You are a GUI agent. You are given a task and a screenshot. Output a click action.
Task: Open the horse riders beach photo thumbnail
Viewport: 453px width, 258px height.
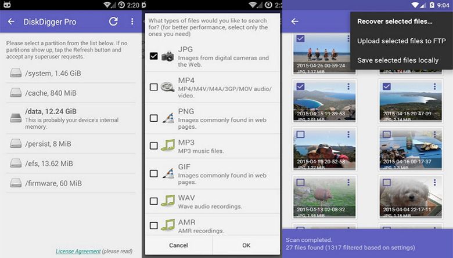(324, 53)
